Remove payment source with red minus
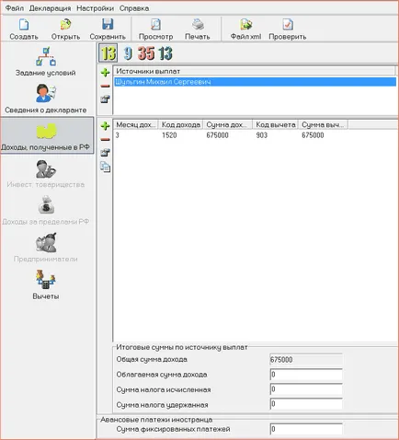Viewport: 399px width, 440px height. click(x=105, y=87)
